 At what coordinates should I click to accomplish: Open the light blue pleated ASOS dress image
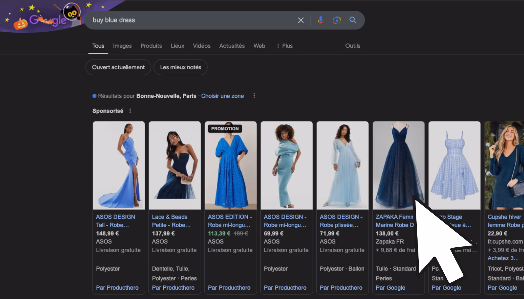click(x=342, y=165)
